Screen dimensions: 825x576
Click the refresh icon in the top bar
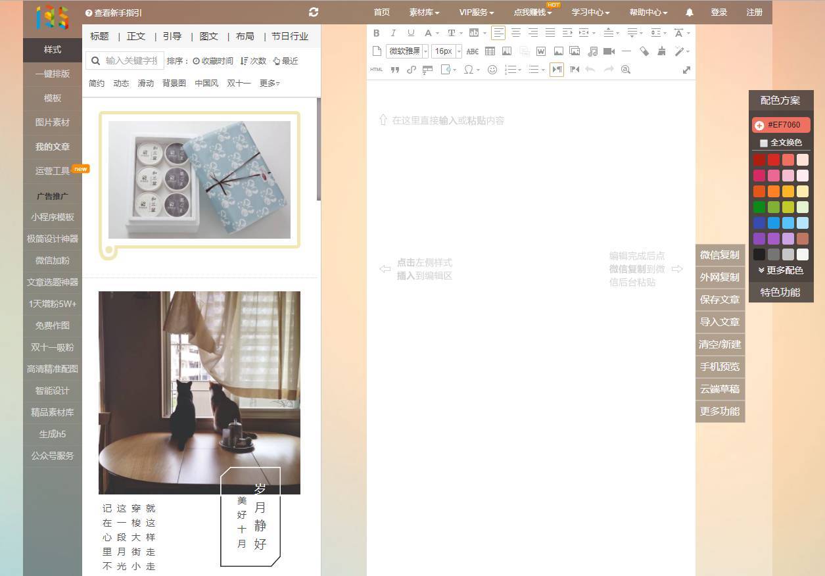point(314,12)
